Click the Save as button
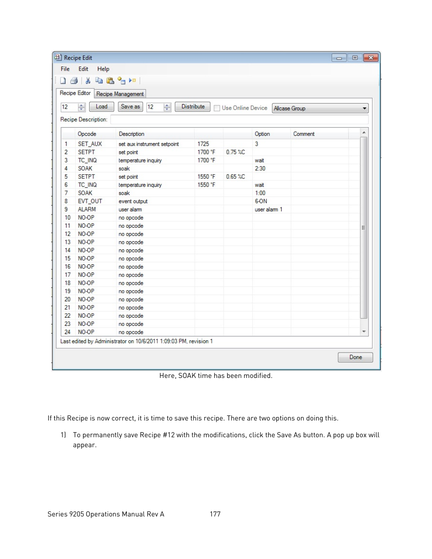 [130, 107]
